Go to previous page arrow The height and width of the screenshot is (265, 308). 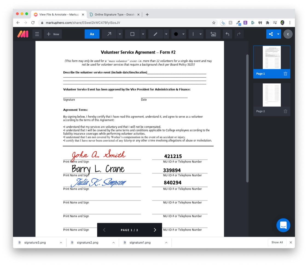(104, 230)
